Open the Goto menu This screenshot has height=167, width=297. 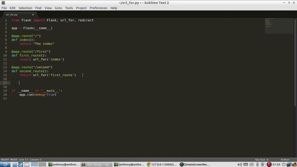coord(58,8)
